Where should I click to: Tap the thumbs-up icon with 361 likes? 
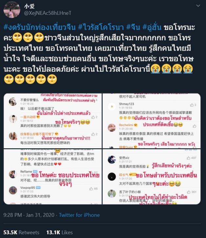pyautogui.click(x=189, y=192)
